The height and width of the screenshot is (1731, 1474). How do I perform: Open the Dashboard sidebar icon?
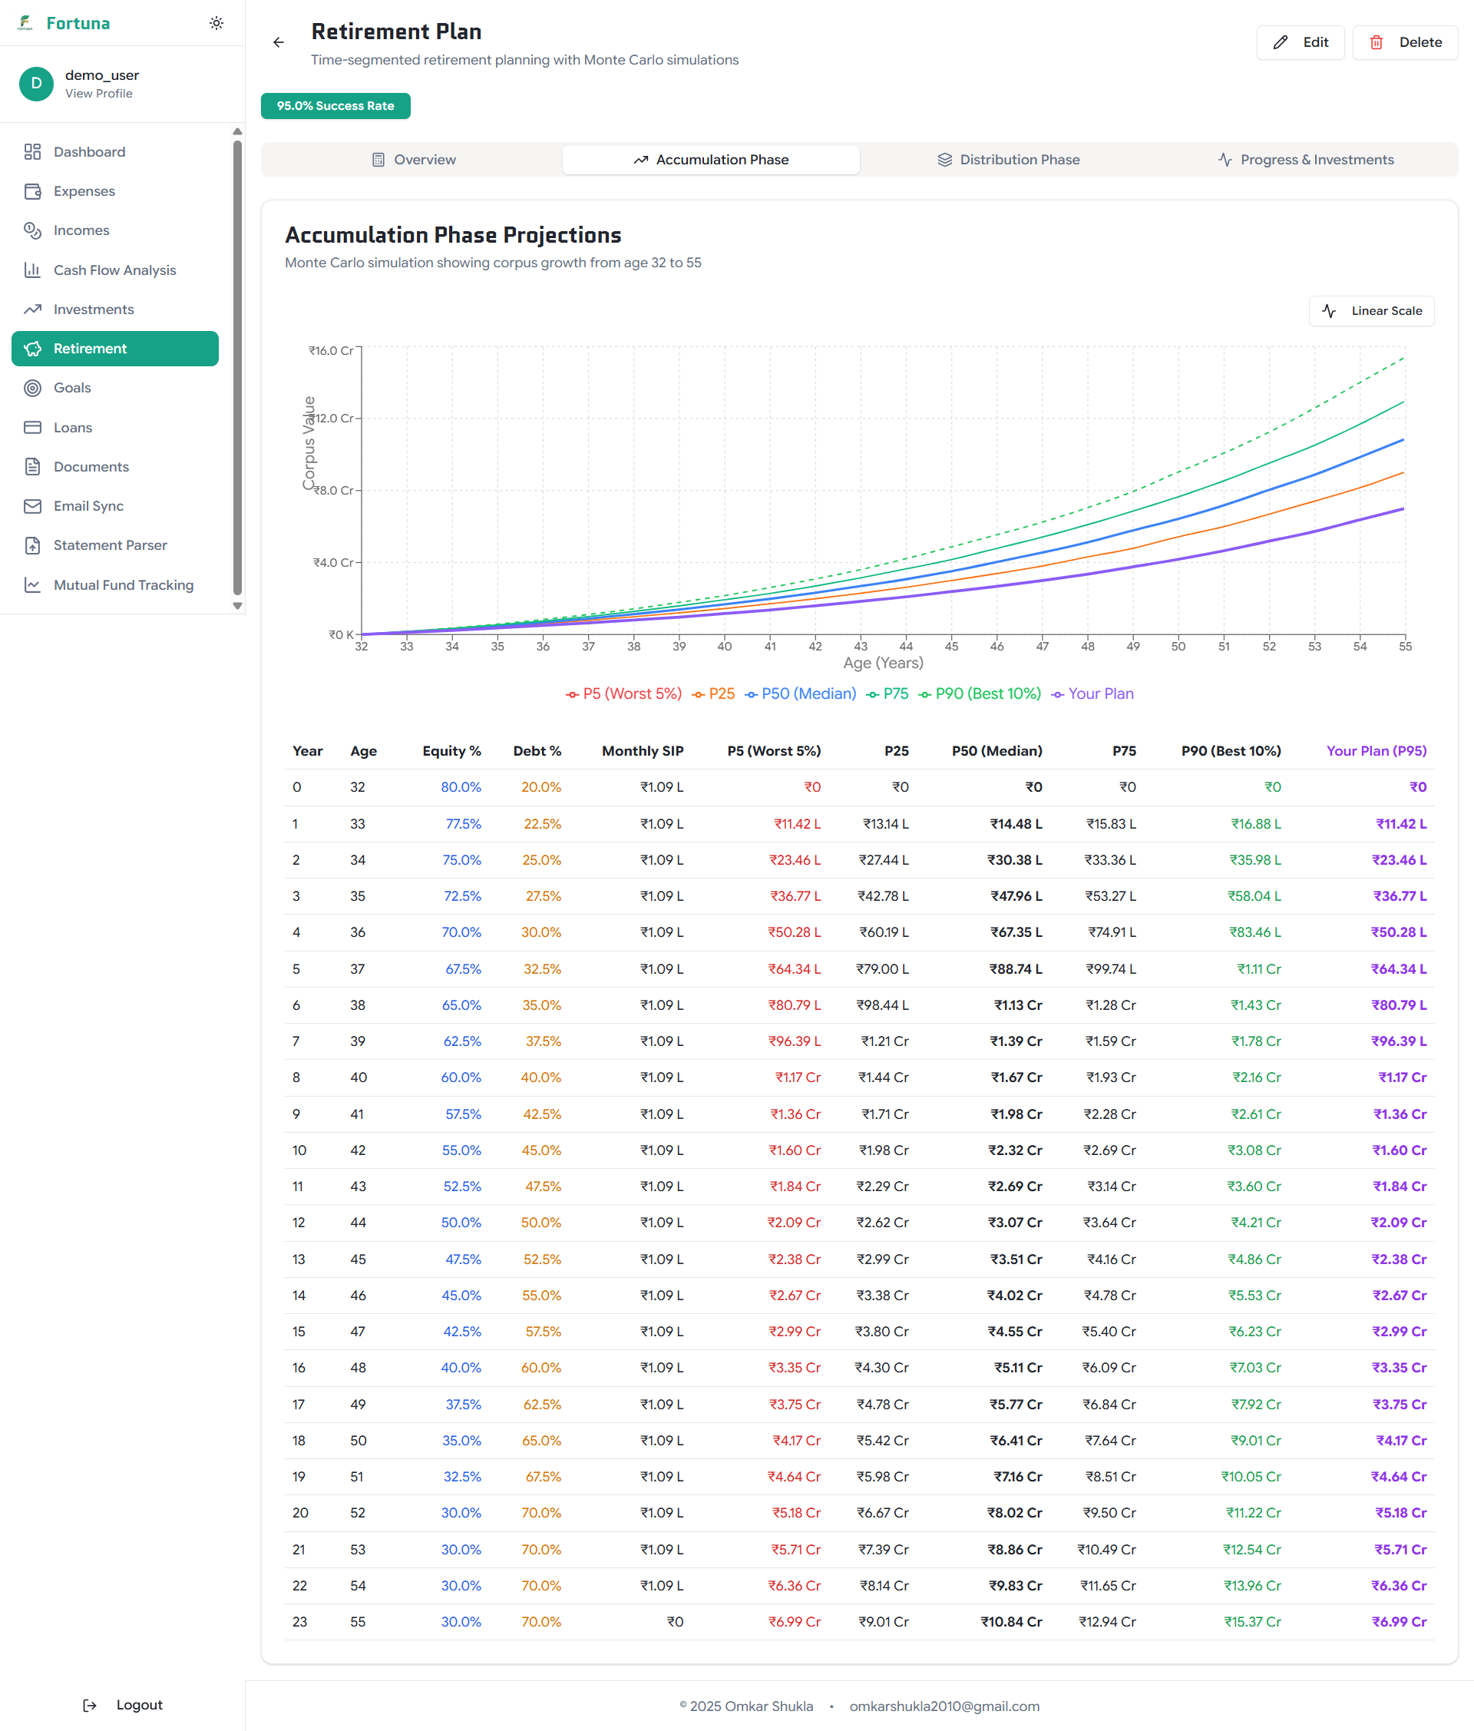[32, 152]
